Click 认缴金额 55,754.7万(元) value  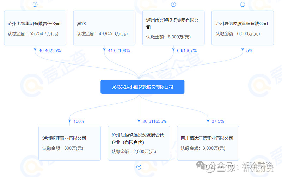coord(33,33)
